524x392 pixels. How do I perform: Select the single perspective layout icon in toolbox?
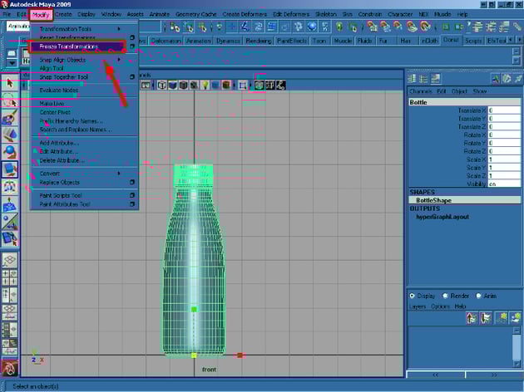pyautogui.click(x=10, y=259)
